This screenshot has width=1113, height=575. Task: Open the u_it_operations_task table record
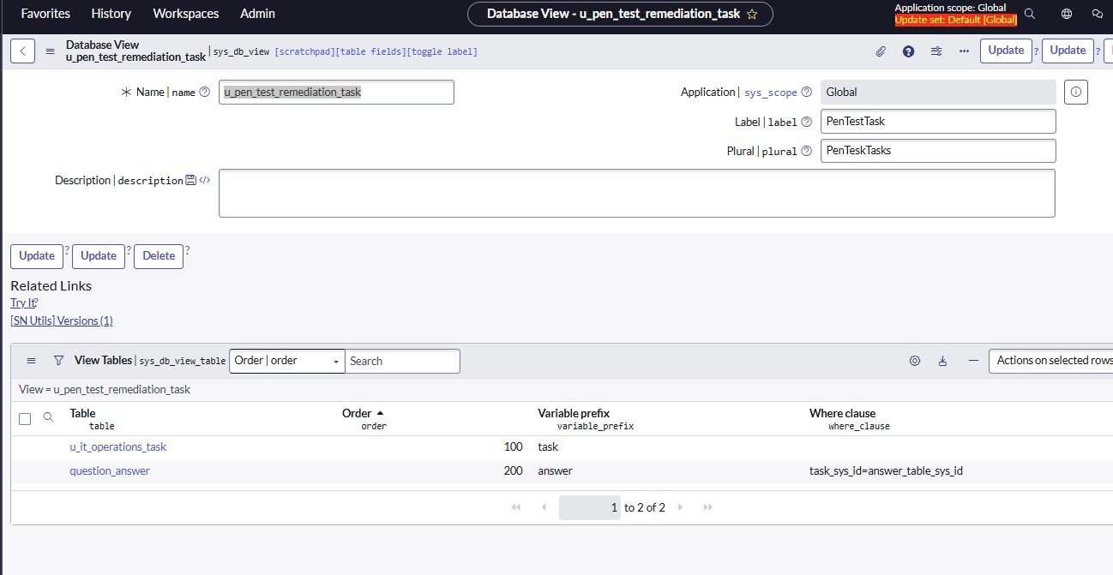point(117,446)
